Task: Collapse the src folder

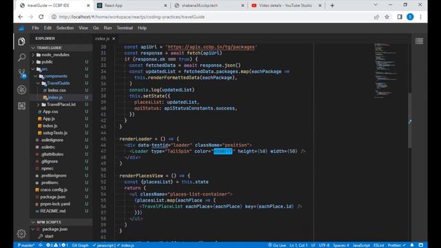Action: 33,69
